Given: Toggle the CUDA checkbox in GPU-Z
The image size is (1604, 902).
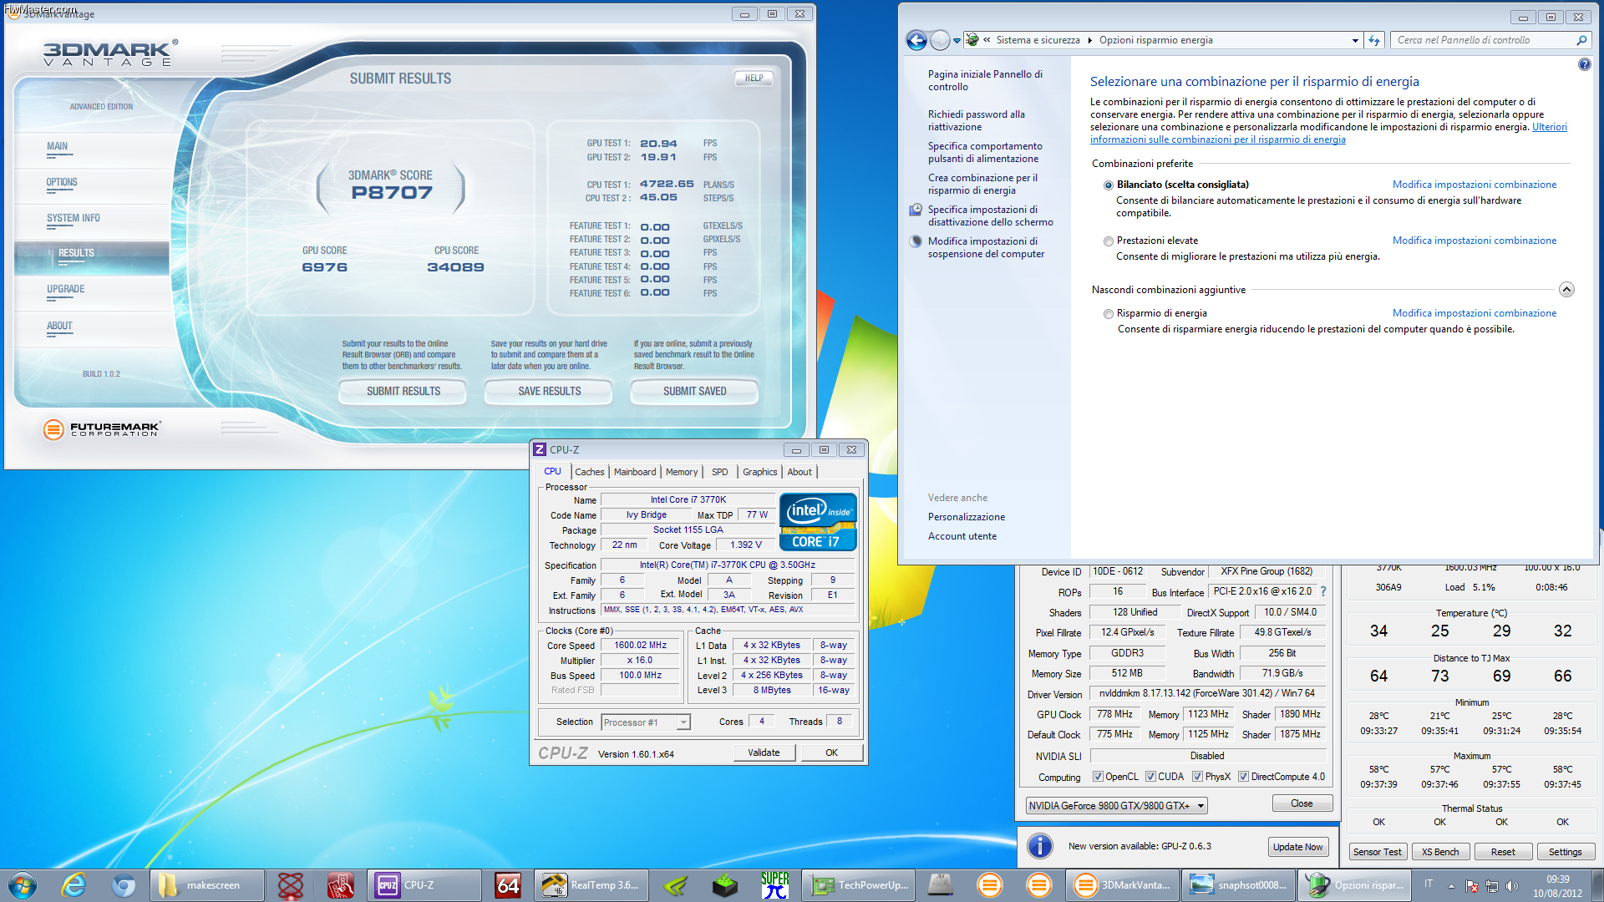Looking at the screenshot, I should [1150, 777].
